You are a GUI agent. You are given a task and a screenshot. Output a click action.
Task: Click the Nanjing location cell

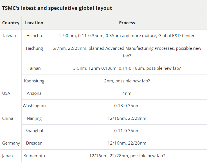[34, 118]
